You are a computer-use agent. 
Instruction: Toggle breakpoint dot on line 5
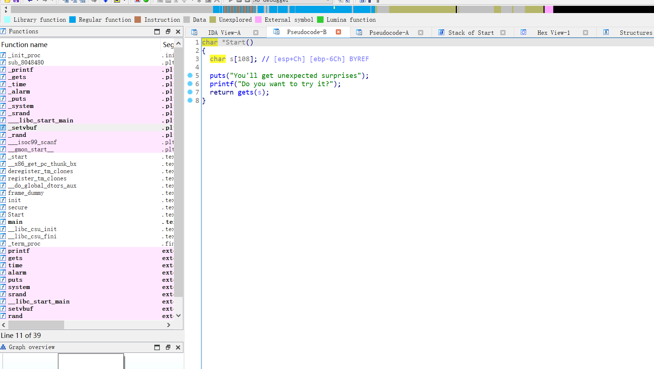[190, 75]
